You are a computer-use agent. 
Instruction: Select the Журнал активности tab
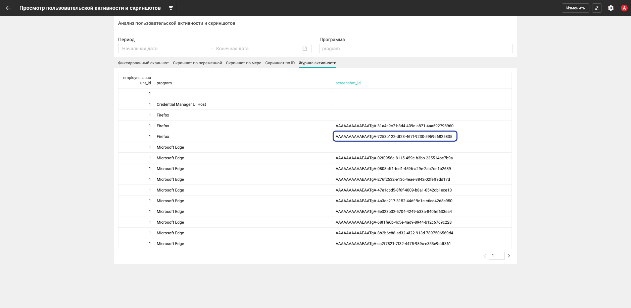pos(318,63)
